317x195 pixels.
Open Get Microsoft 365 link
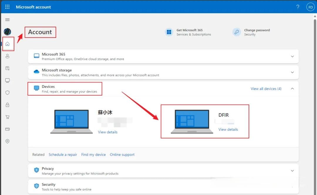tap(189, 30)
